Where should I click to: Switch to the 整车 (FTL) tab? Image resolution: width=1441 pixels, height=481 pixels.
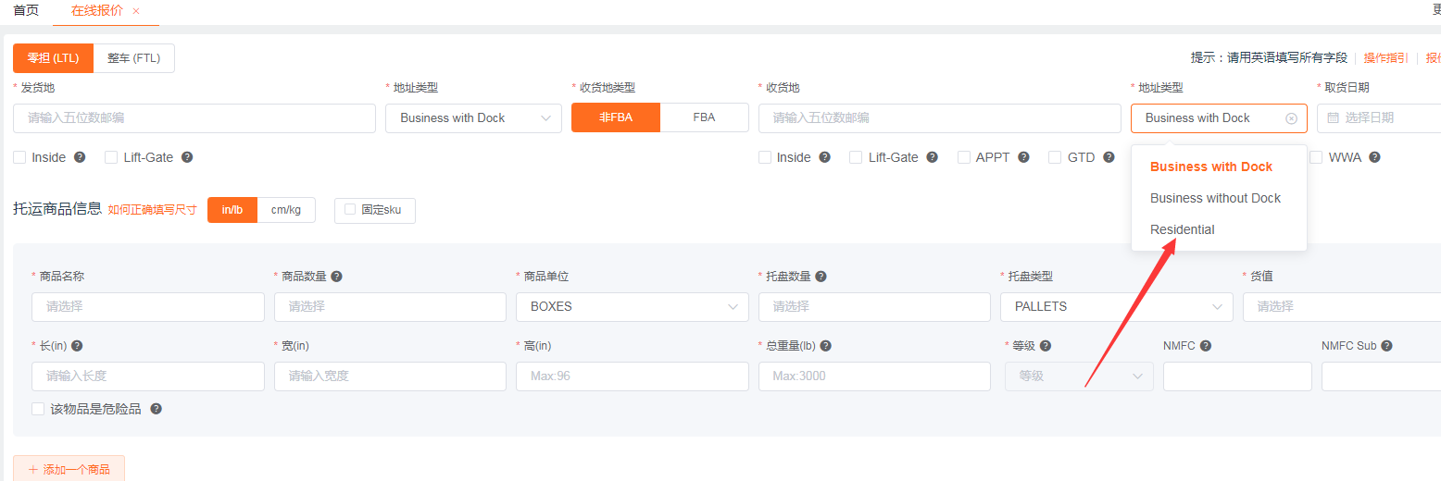click(133, 58)
